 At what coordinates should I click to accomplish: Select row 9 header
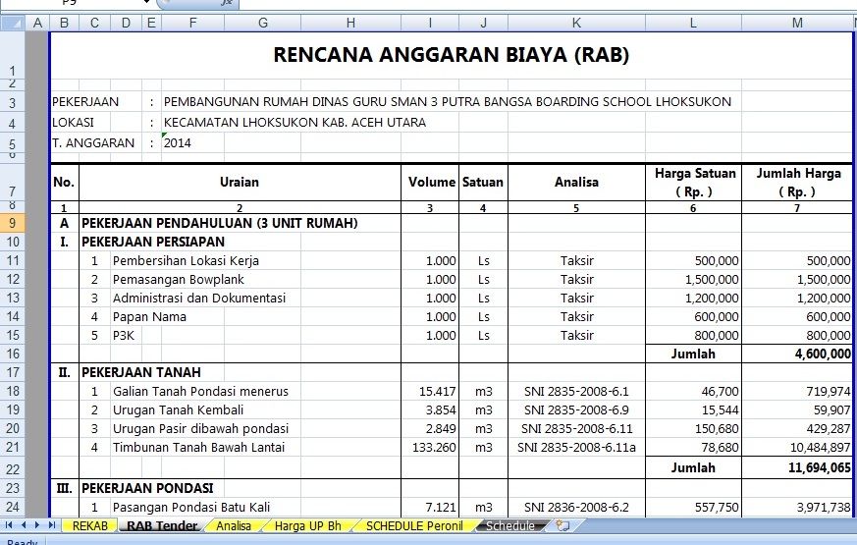(13, 223)
